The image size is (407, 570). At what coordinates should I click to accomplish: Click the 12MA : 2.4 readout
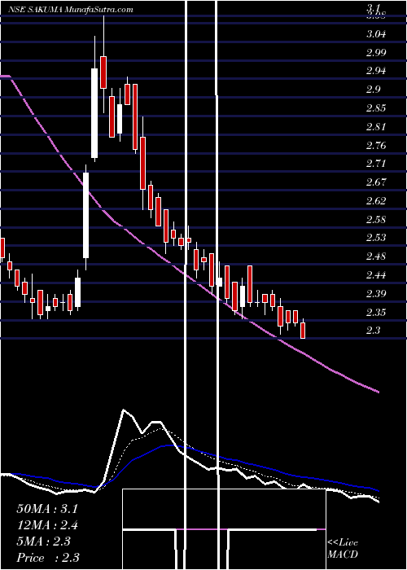coord(47,525)
